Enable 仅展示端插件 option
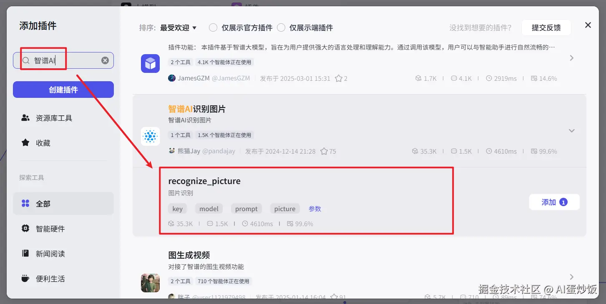The width and height of the screenshot is (606, 304). tap(281, 28)
